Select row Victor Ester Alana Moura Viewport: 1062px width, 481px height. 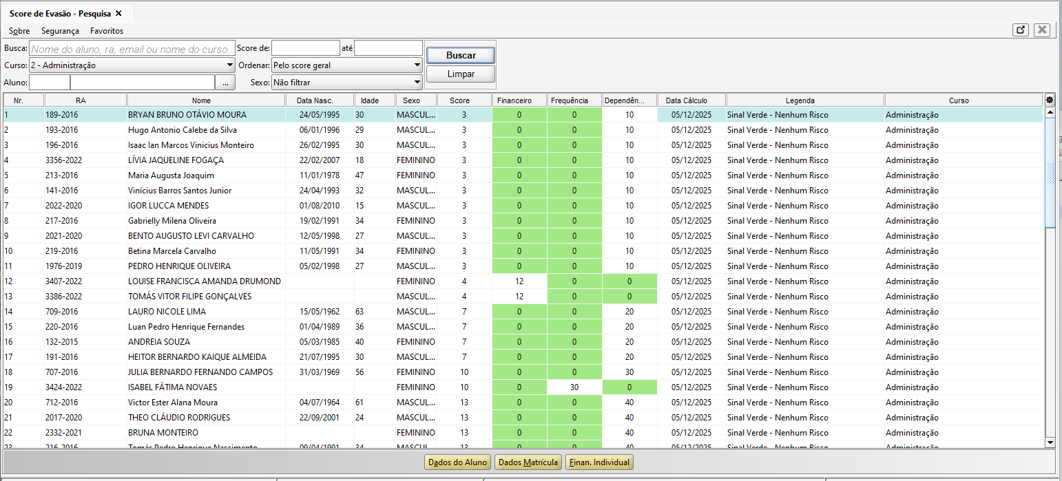[x=523, y=403]
